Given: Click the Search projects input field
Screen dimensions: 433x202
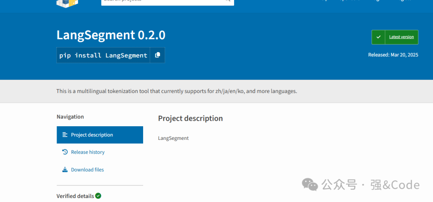Looking at the screenshot, I should (x=168, y=2).
